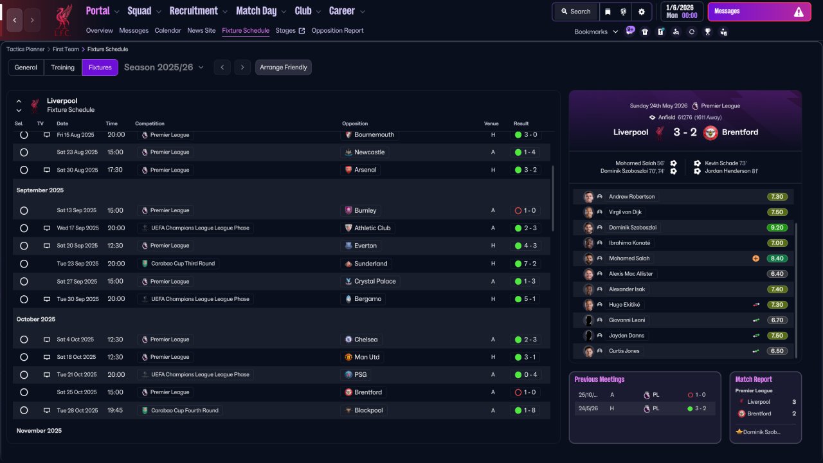
Task: Click the TV icon on the Bournemouth fixture row
Action: click(47, 135)
